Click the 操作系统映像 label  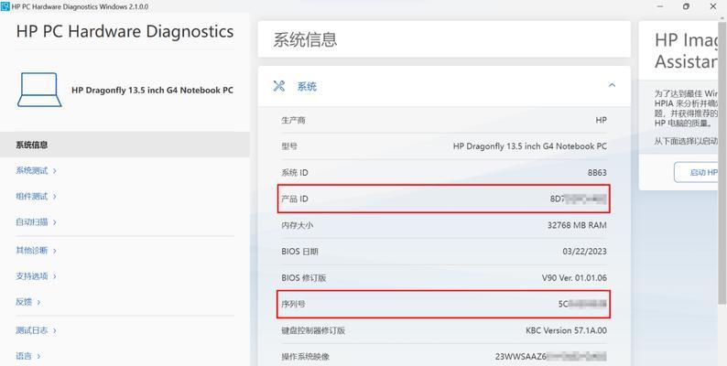pos(306,357)
